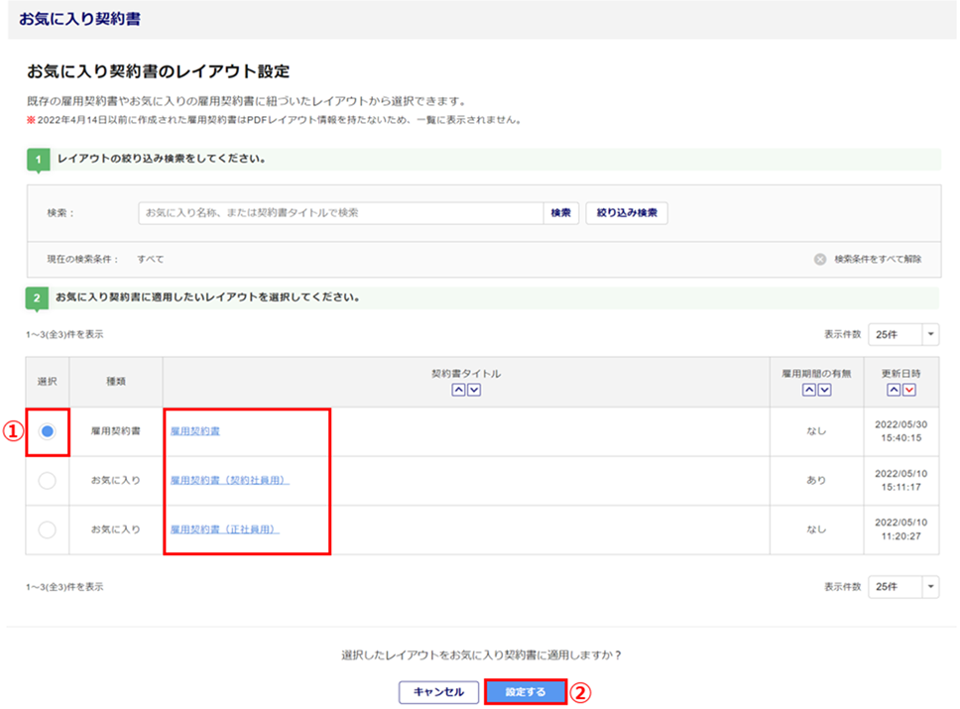960x709 pixels.
Task: Sort 更新日時 column ascending
Action: [x=894, y=390]
